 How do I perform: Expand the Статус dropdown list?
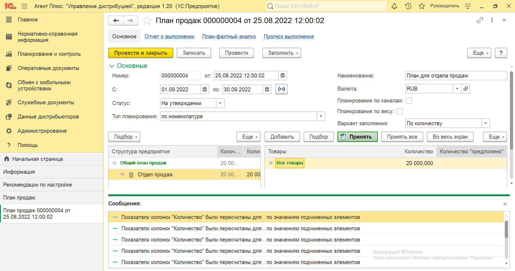220,103
